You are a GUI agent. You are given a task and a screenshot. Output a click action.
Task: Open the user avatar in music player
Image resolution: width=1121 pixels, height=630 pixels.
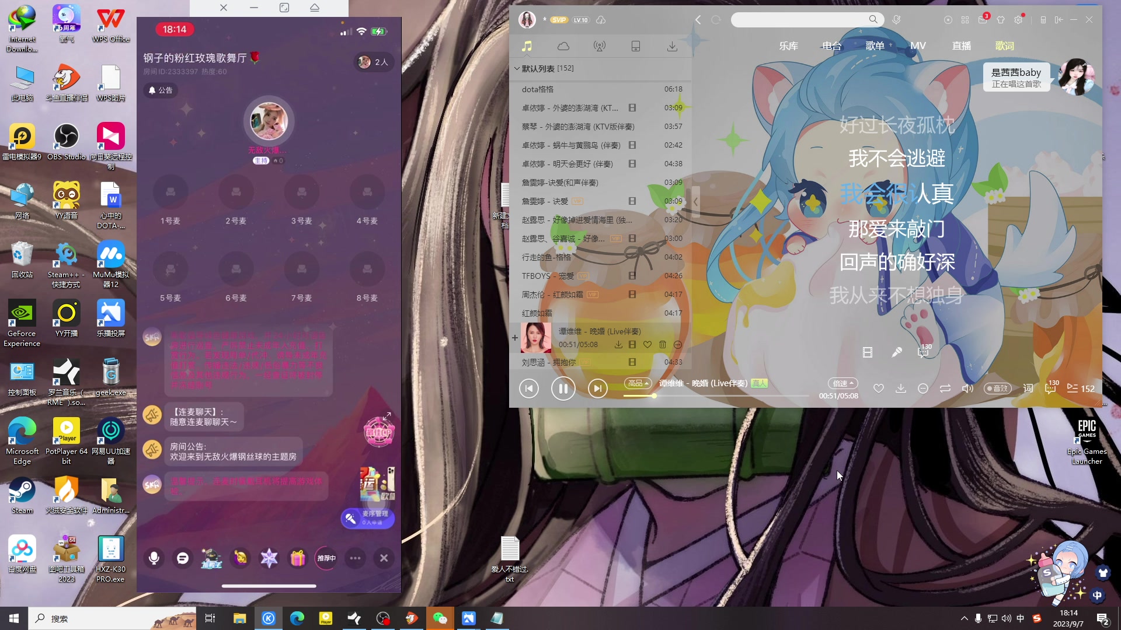527,20
